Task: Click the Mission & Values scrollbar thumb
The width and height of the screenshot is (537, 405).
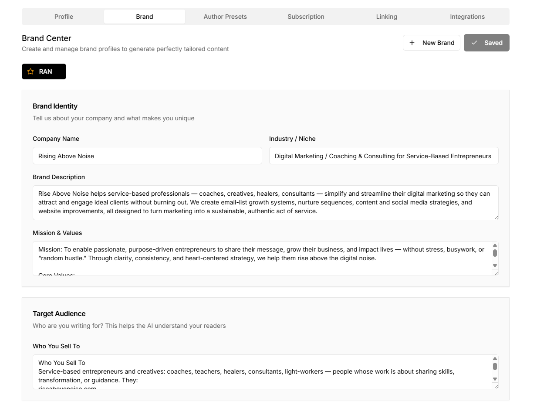Action: [495, 253]
